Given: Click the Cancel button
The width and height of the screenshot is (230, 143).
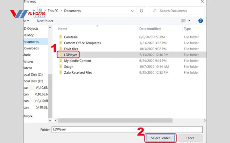Looking at the screenshot, I should point(190,138).
